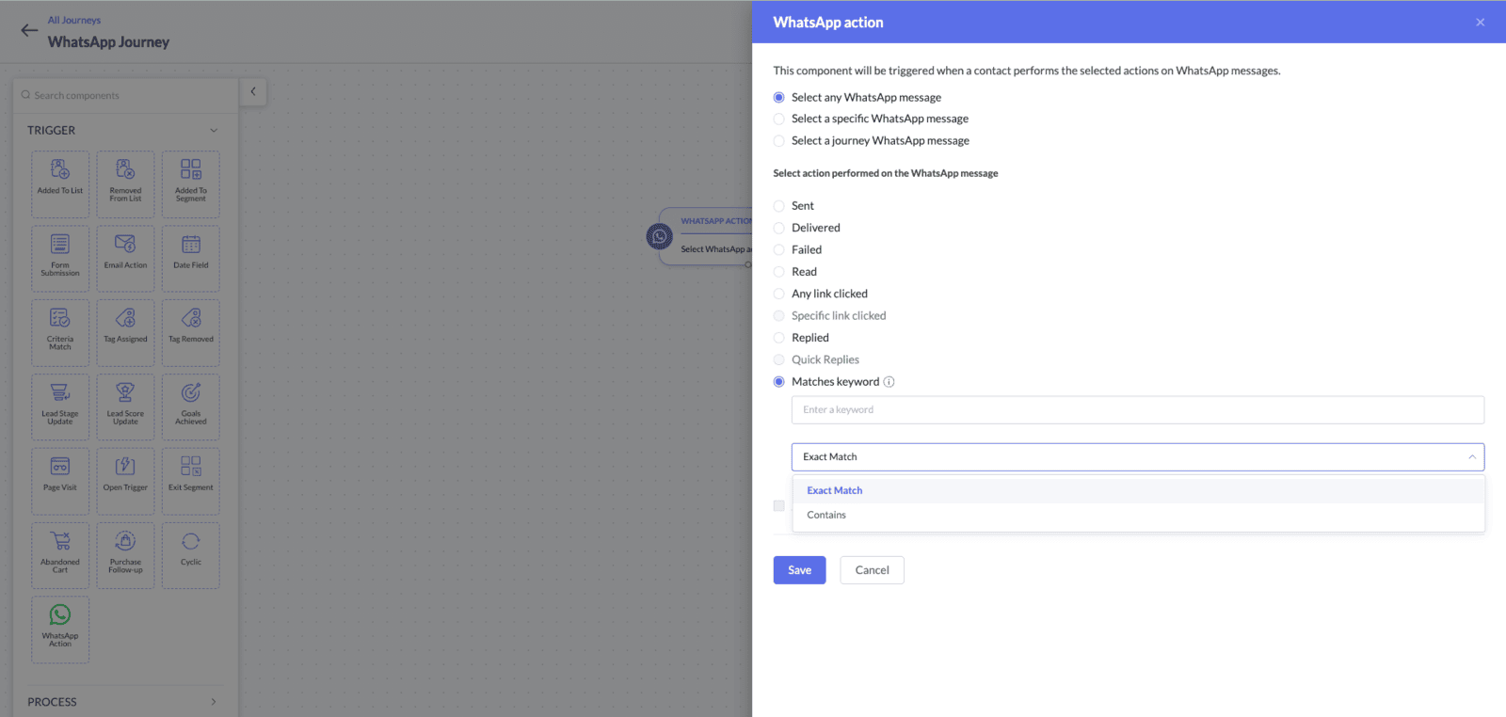The height and width of the screenshot is (717, 1506).
Task: Select the Failed action radio
Action: click(x=778, y=249)
